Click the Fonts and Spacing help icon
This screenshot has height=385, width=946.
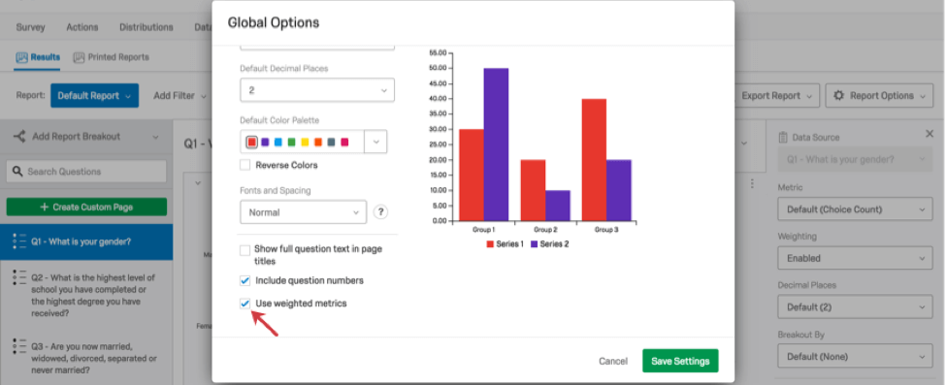[380, 212]
